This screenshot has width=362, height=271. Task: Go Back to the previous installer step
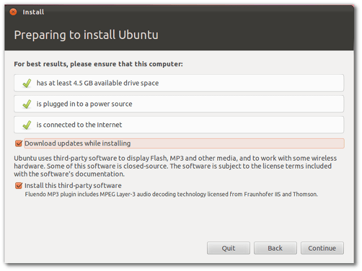[x=275, y=248]
